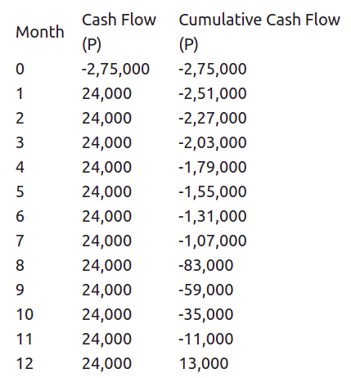
Task: Click cumulative value -2,51,000 in month 1
Action: (x=213, y=93)
